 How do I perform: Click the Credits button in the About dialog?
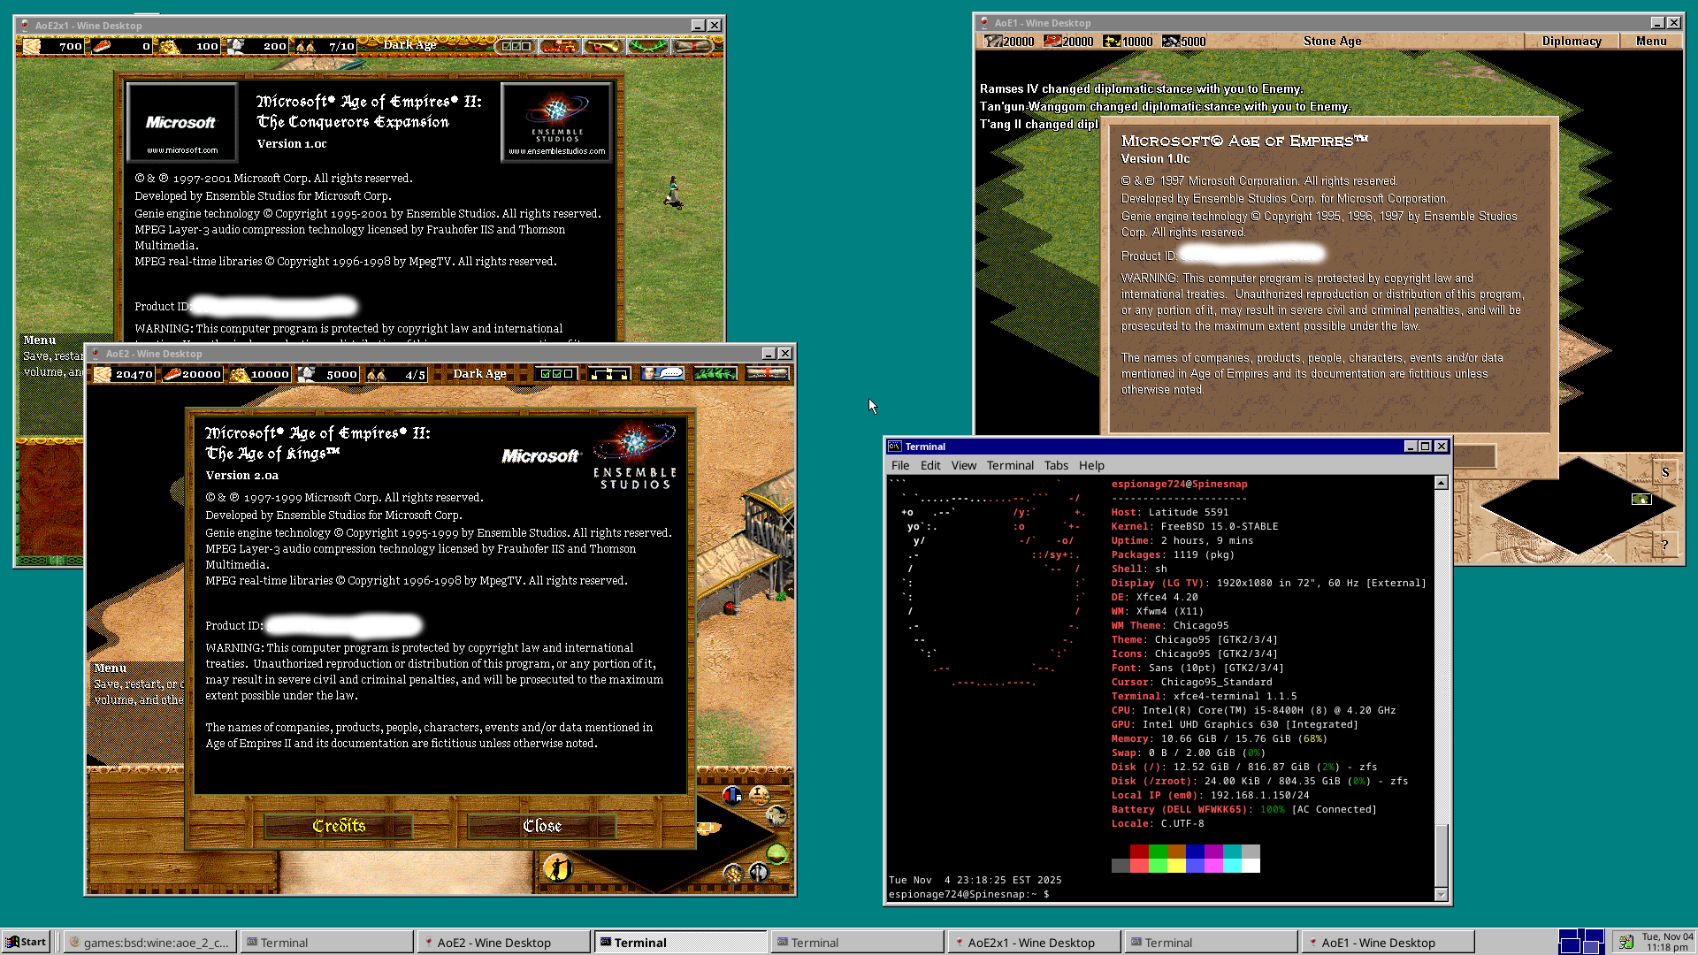[338, 825]
